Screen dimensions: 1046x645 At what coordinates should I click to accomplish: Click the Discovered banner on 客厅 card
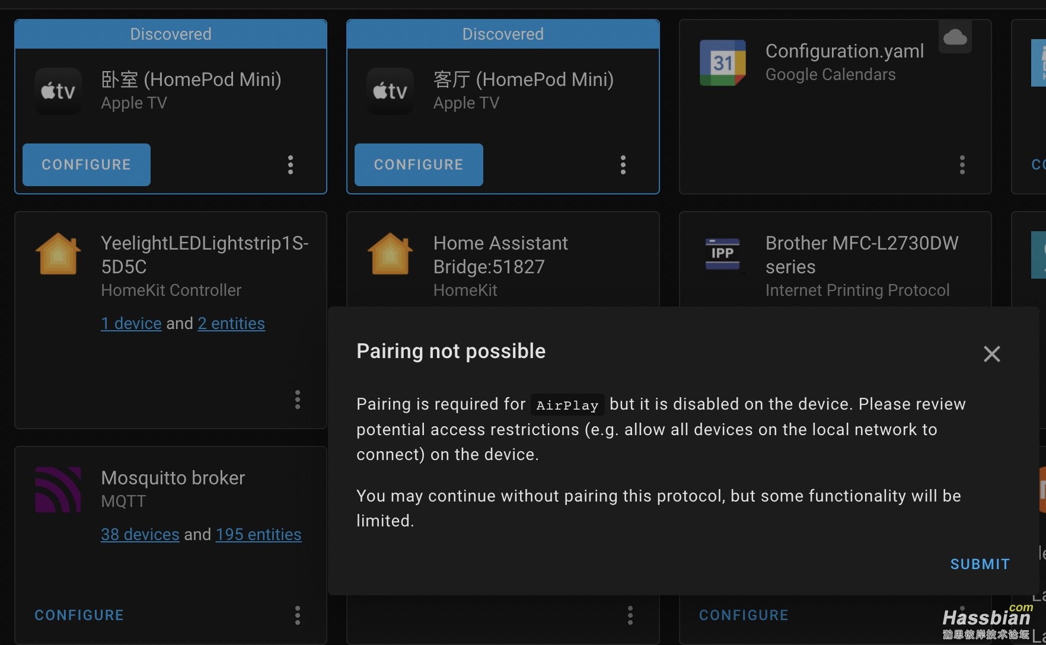point(503,34)
